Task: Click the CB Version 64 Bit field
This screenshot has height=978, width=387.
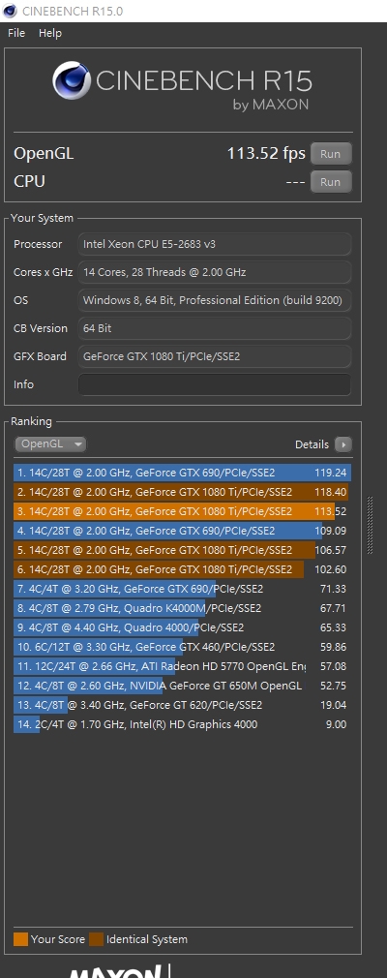Action: 215,328
